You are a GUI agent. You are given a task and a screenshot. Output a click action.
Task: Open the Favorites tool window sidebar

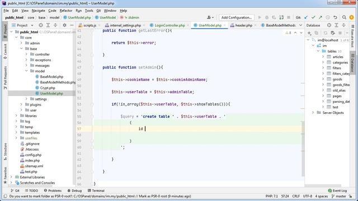point(5,175)
